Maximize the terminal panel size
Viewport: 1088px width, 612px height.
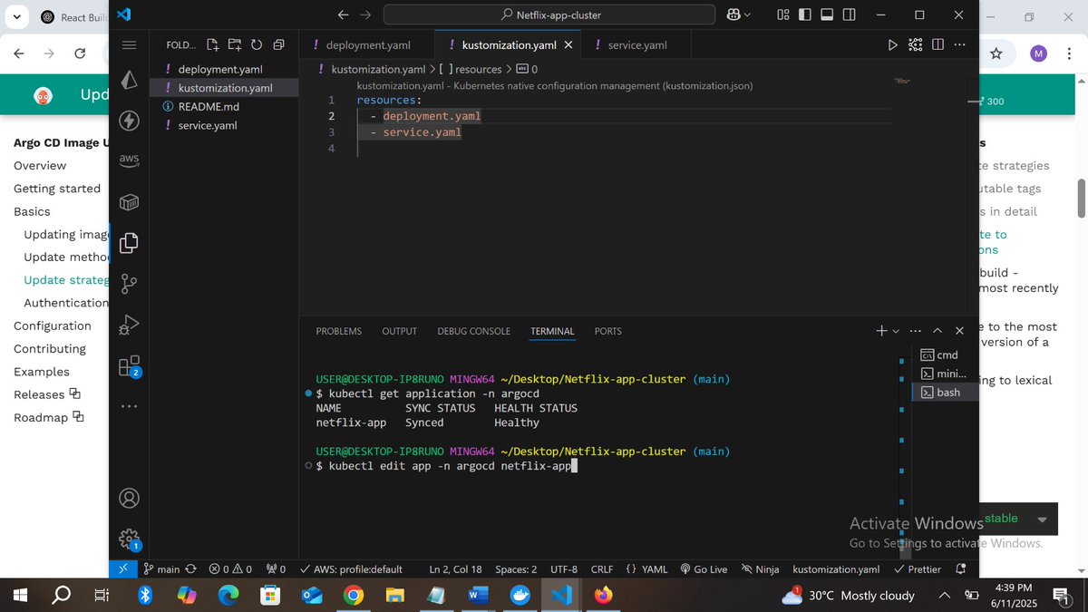click(x=937, y=331)
